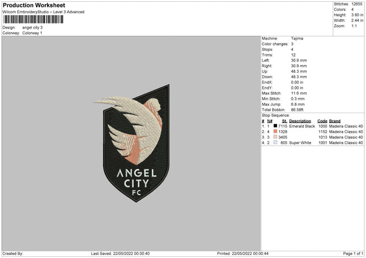Click the Color changes value 3

[292, 44]
